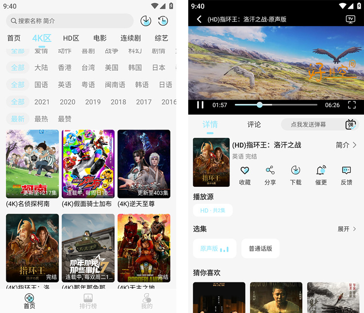Filter language by 英语

(x=65, y=84)
